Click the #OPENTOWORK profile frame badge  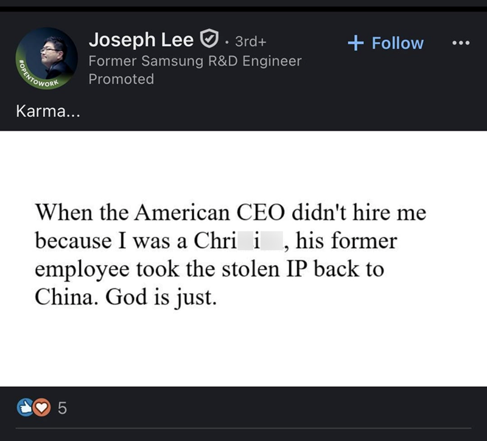tap(29, 72)
